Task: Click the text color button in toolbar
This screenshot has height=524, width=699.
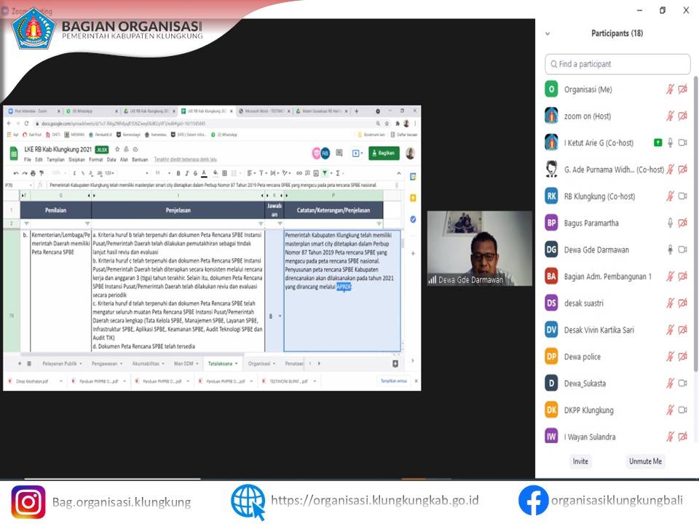Action: click(x=204, y=173)
